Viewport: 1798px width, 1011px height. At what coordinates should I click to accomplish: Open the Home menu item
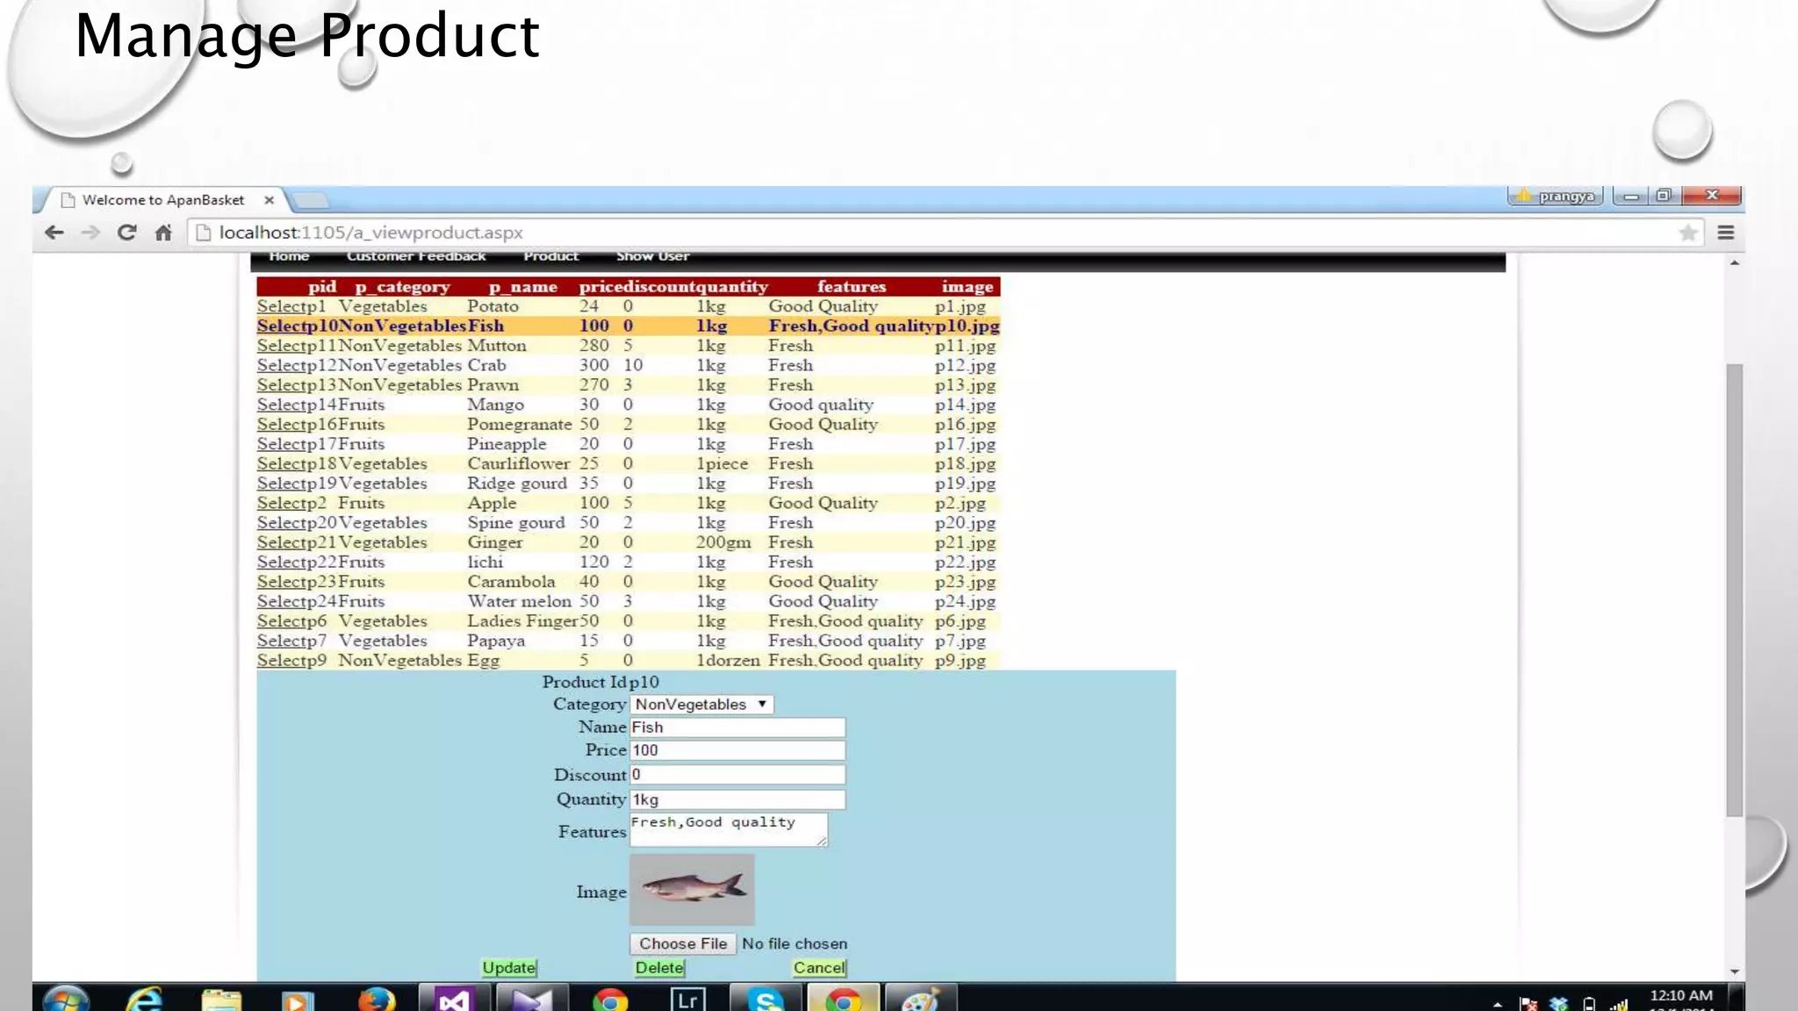[x=289, y=256]
